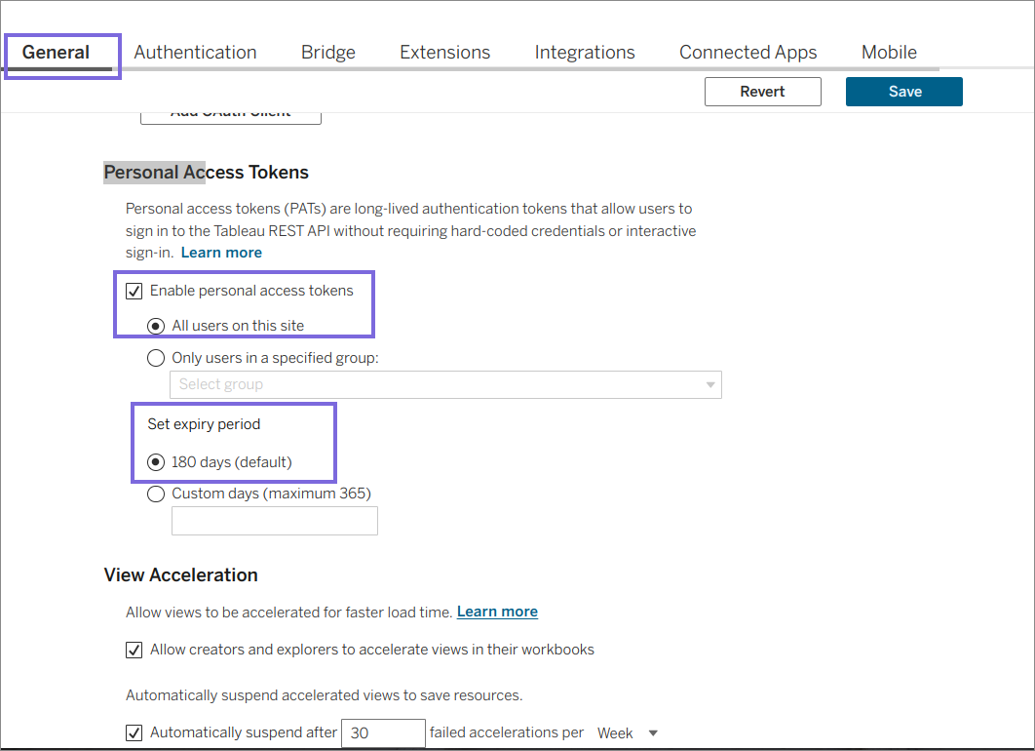Go to the Extensions tab
The width and height of the screenshot is (1035, 751).
[444, 53]
